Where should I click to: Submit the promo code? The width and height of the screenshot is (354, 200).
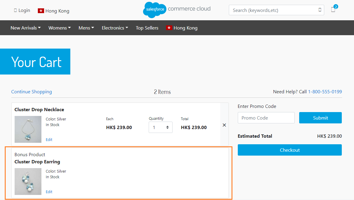tap(320, 118)
